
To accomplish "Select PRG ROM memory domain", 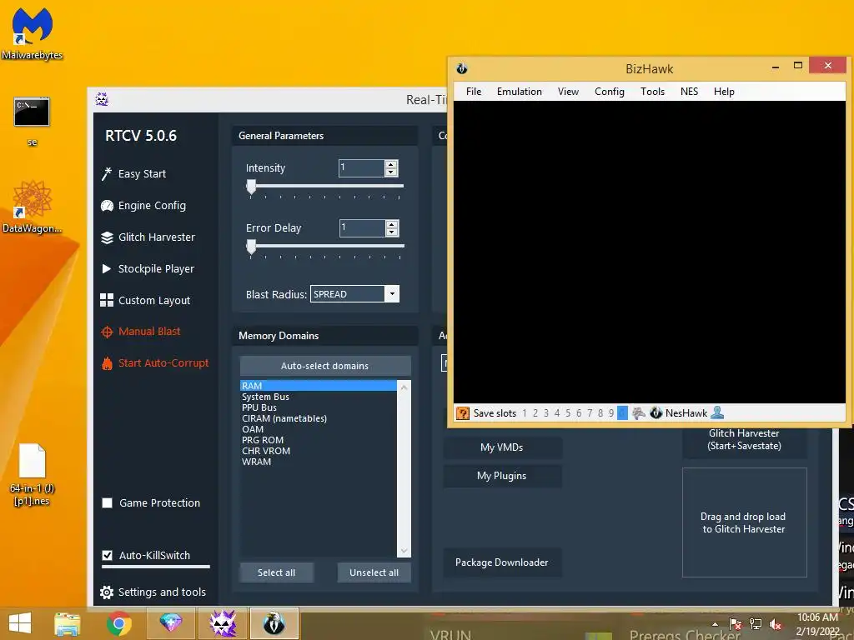I will click(x=319, y=440).
